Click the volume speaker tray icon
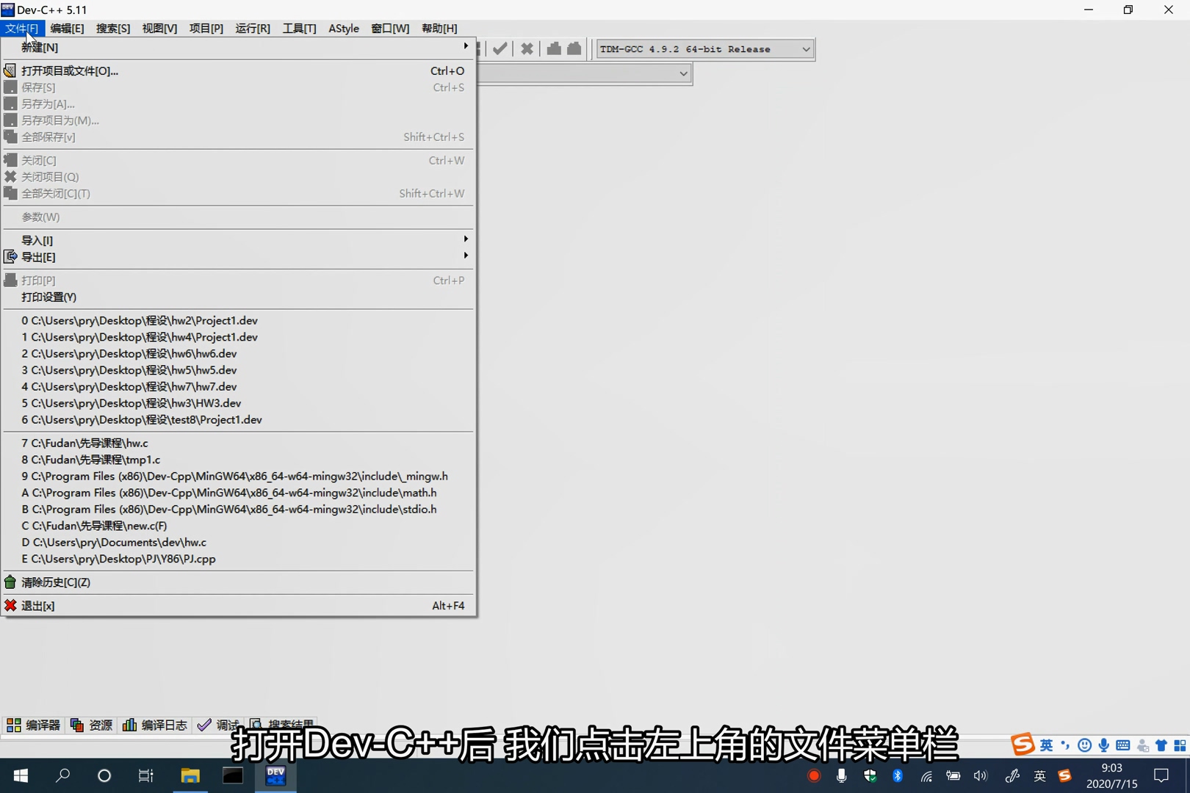Image resolution: width=1190 pixels, height=793 pixels. tap(981, 775)
